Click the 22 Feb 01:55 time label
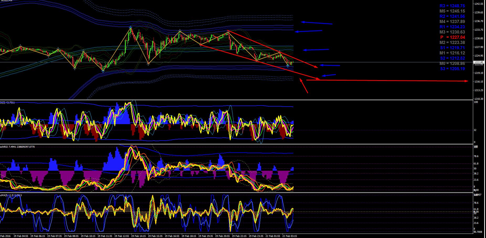486x238 pixels. [273, 236]
